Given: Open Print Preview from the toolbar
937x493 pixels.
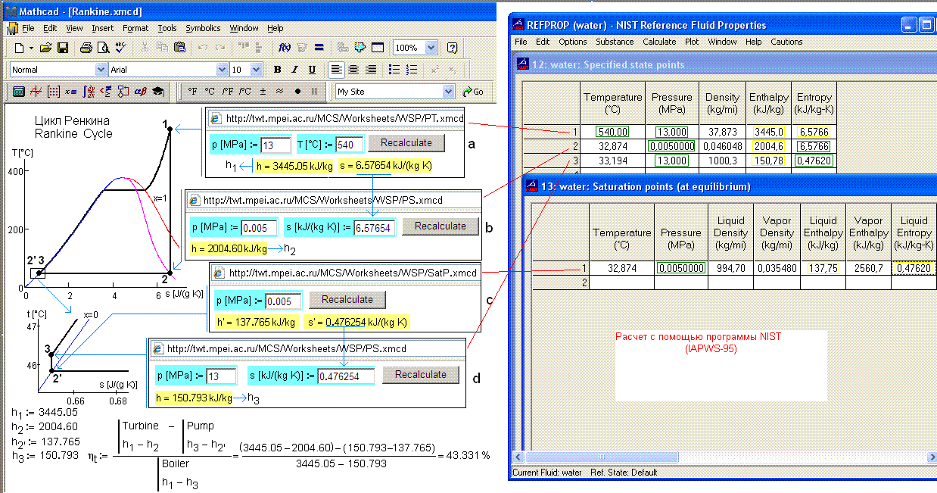Looking at the screenshot, I should [102, 48].
